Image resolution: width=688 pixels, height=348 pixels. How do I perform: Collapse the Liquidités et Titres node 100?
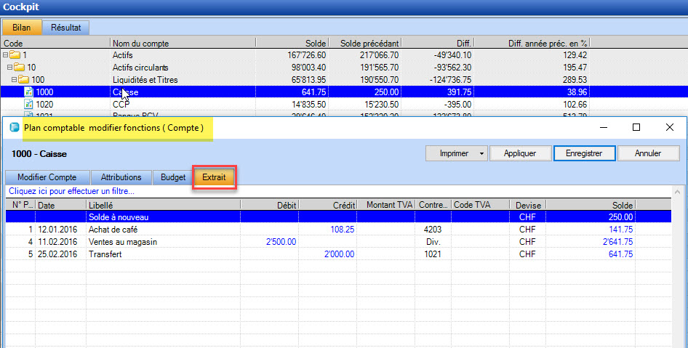click(15, 80)
